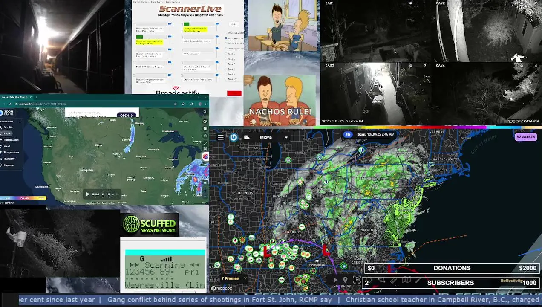Click the red button in ScannerLive
542x307 pixels.
pyautogui.click(x=234, y=93)
